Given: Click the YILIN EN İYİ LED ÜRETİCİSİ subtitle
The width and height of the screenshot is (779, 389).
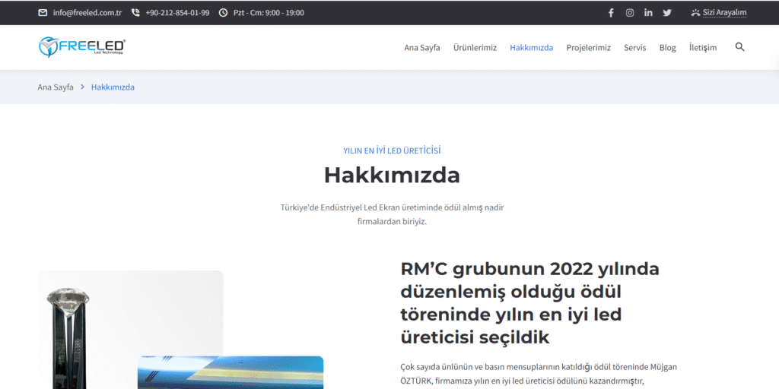Looking at the screenshot, I should click(392, 151).
